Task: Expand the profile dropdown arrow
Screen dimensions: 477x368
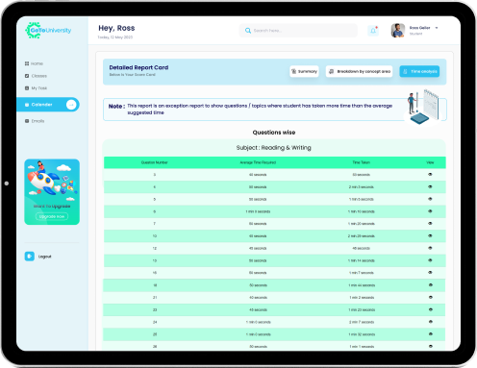Action: pyautogui.click(x=437, y=28)
